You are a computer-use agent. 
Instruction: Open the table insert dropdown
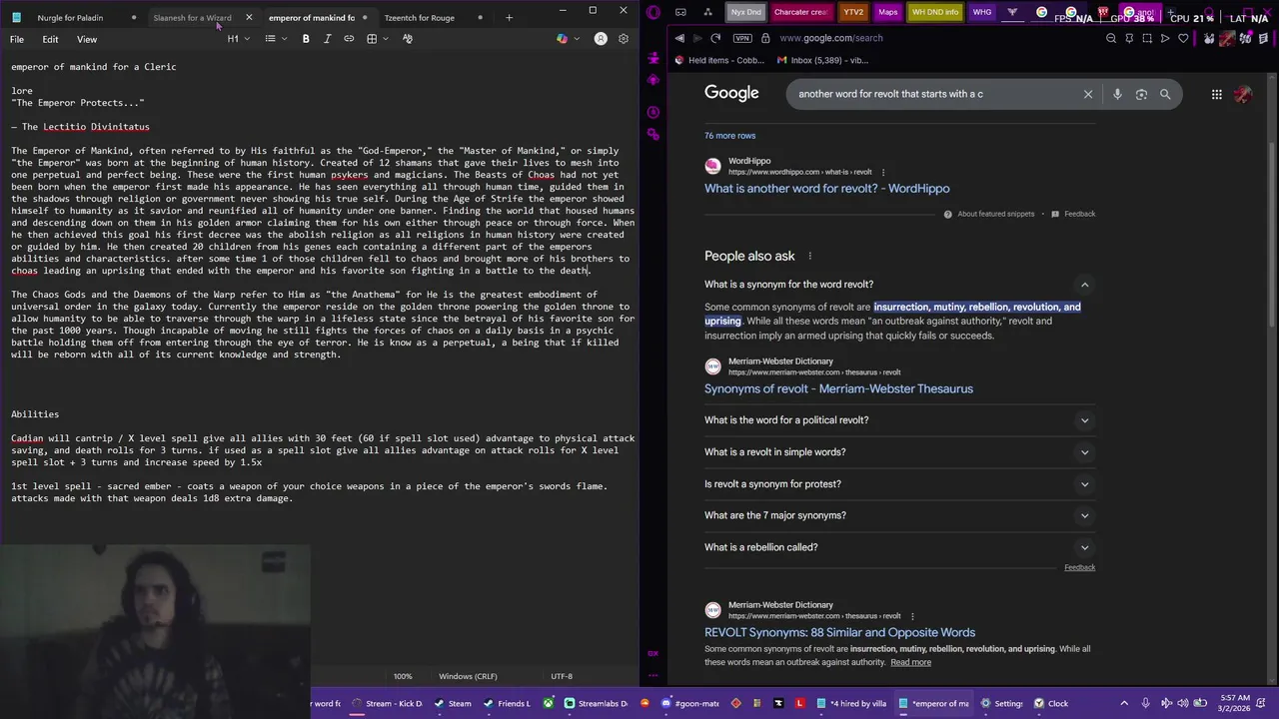377,39
